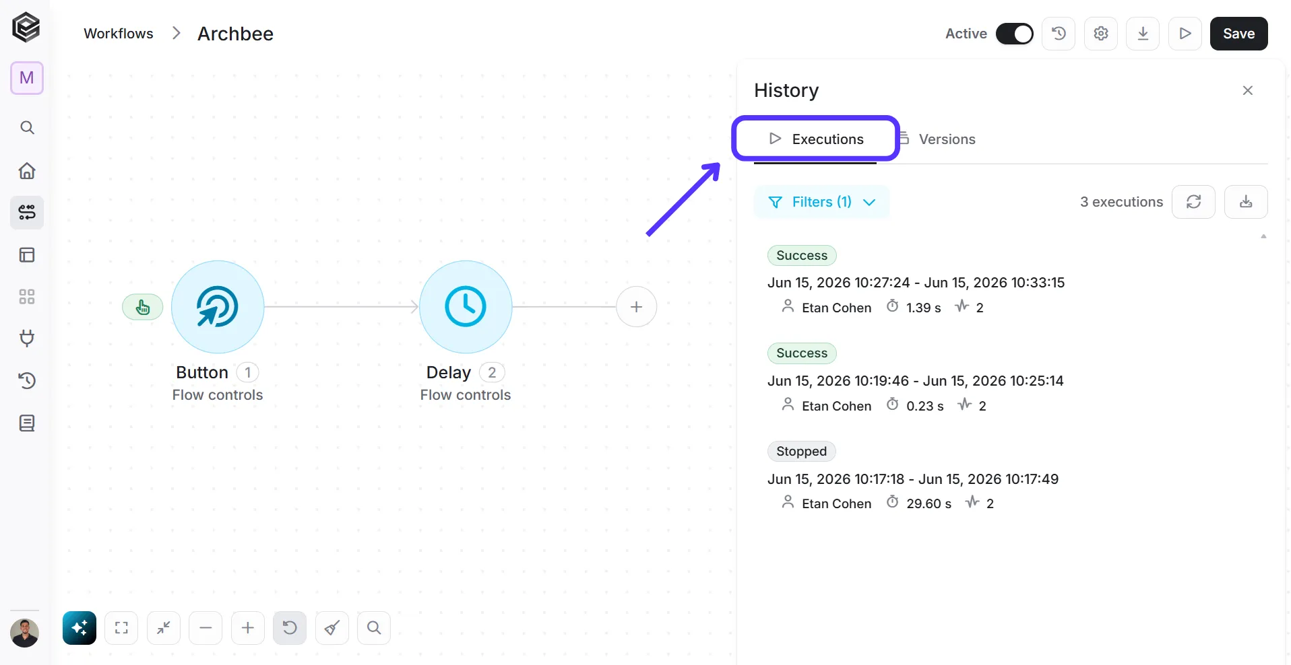Open the apps grid icon in sidebar

point(27,297)
